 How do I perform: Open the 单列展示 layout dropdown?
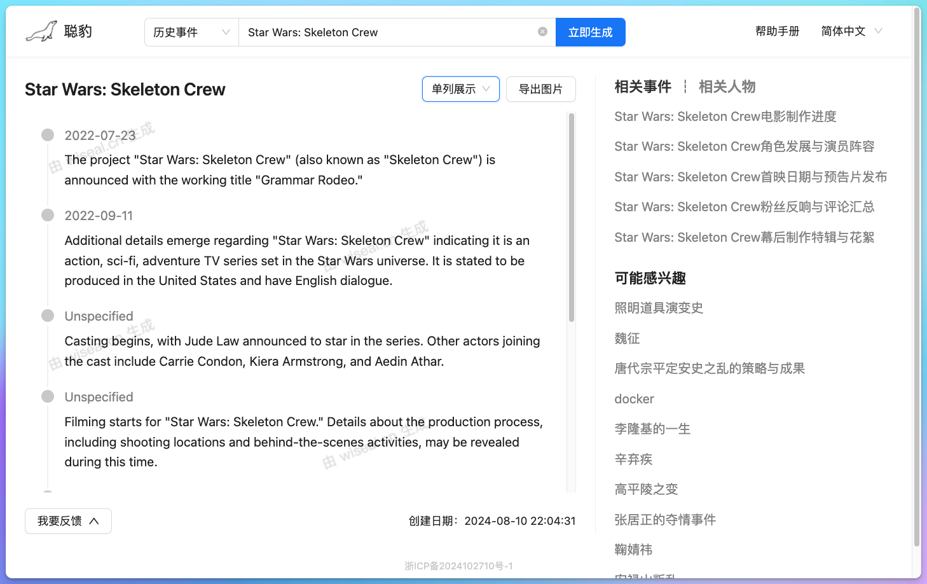[461, 89]
